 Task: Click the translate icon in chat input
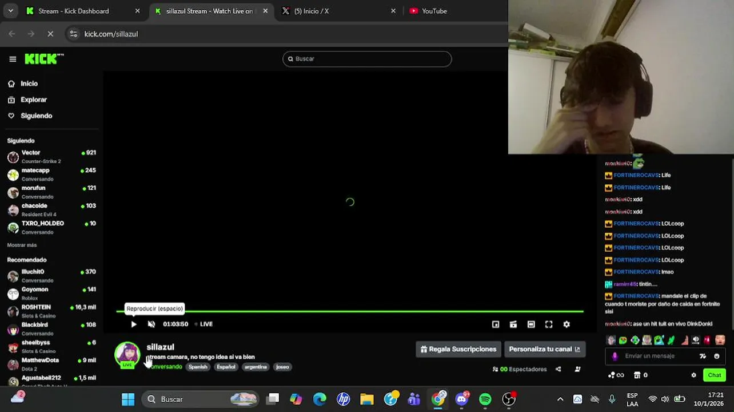tap(703, 356)
